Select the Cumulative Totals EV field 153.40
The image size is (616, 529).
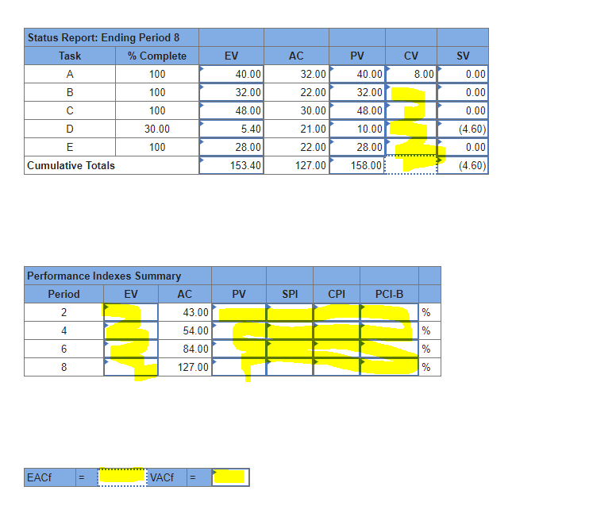(x=231, y=165)
